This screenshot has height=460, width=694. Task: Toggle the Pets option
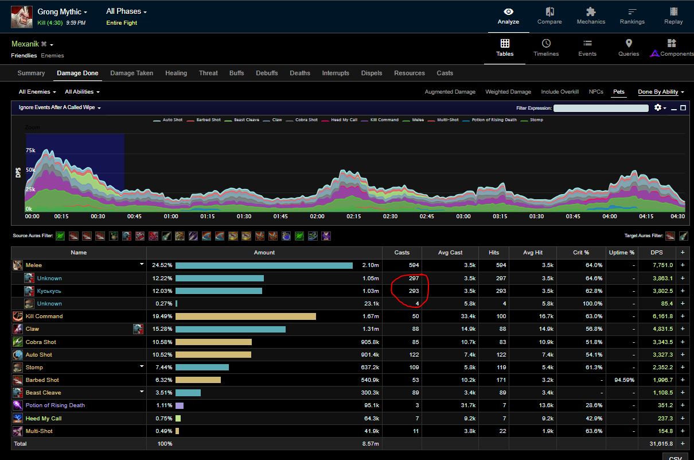pyautogui.click(x=618, y=92)
